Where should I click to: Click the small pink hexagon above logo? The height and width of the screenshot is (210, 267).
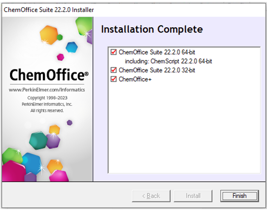pyautogui.click(x=61, y=57)
